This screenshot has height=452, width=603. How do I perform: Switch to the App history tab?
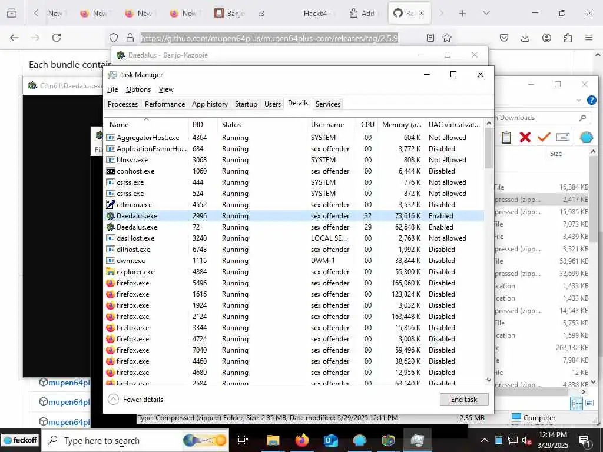210,104
